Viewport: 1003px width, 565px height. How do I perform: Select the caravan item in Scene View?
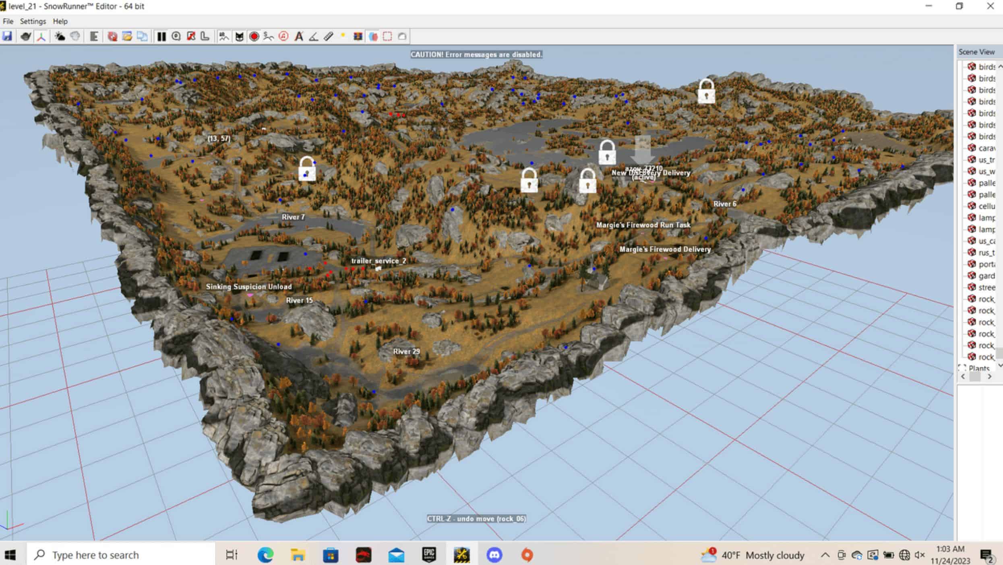click(x=986, y=148)
